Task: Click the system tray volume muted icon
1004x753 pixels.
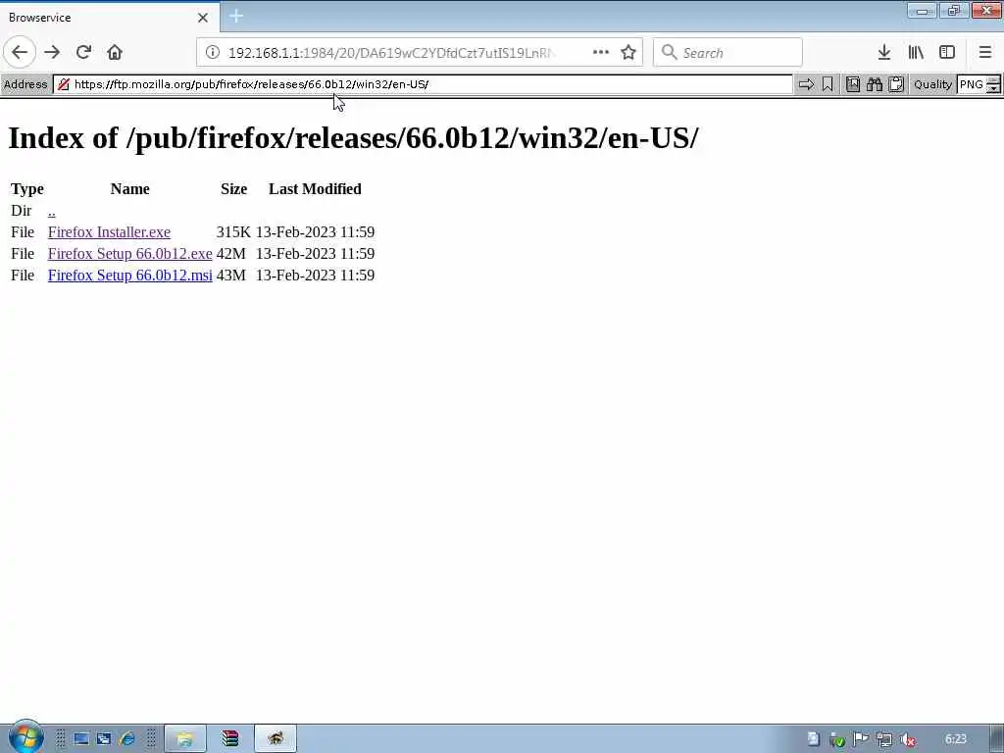Action: [907, 739]
